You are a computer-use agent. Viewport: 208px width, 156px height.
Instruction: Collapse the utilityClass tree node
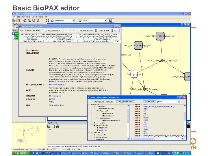coord(89,132)
